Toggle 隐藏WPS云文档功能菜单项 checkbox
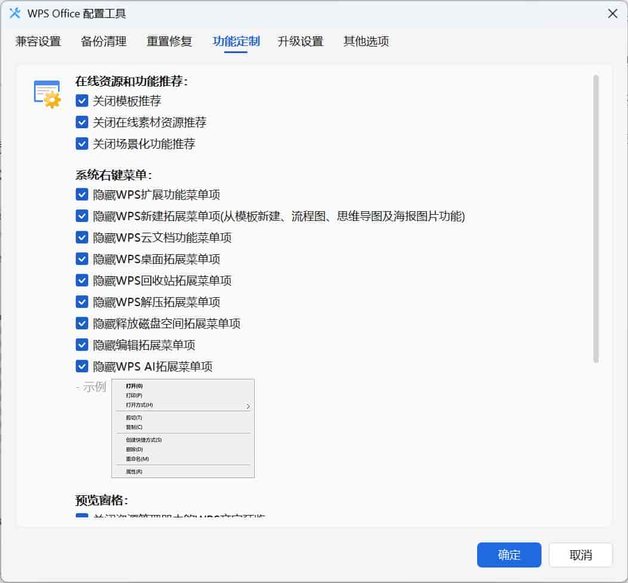The image size is (628, 583). [x=82, y=237]
